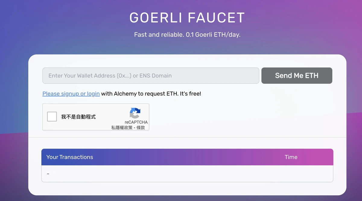This screenshot has width=362, height=201.
Task: Click the reCAPTCHA logo icon
Action: pos(135,113)
